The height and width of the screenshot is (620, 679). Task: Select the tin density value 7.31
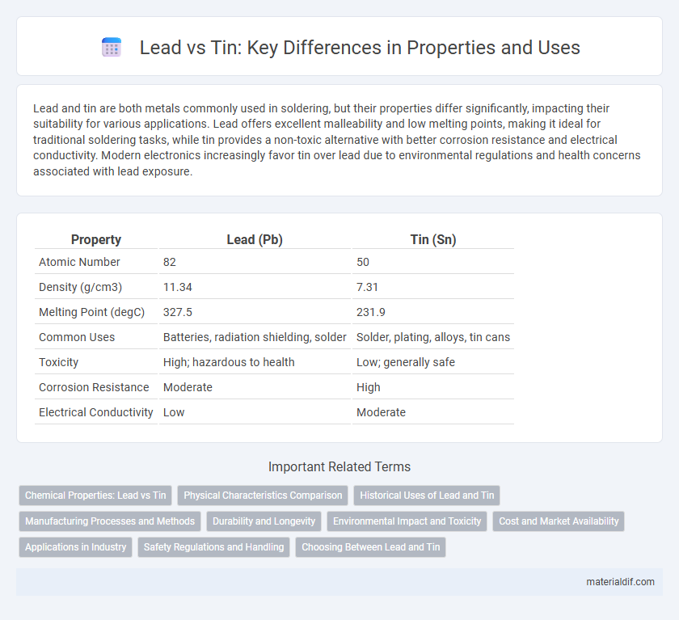click(x=367, y=287)
